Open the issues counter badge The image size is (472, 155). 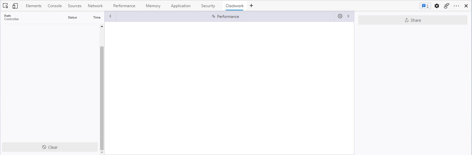click(x=425, y=6)
